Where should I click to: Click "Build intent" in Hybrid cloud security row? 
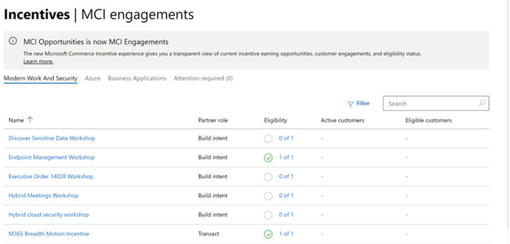pyautogui.click(x=212, y=215)
